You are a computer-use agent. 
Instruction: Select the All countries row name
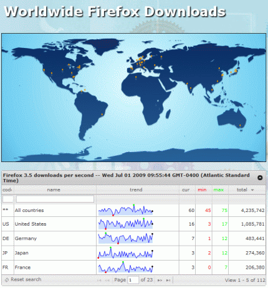29,210
